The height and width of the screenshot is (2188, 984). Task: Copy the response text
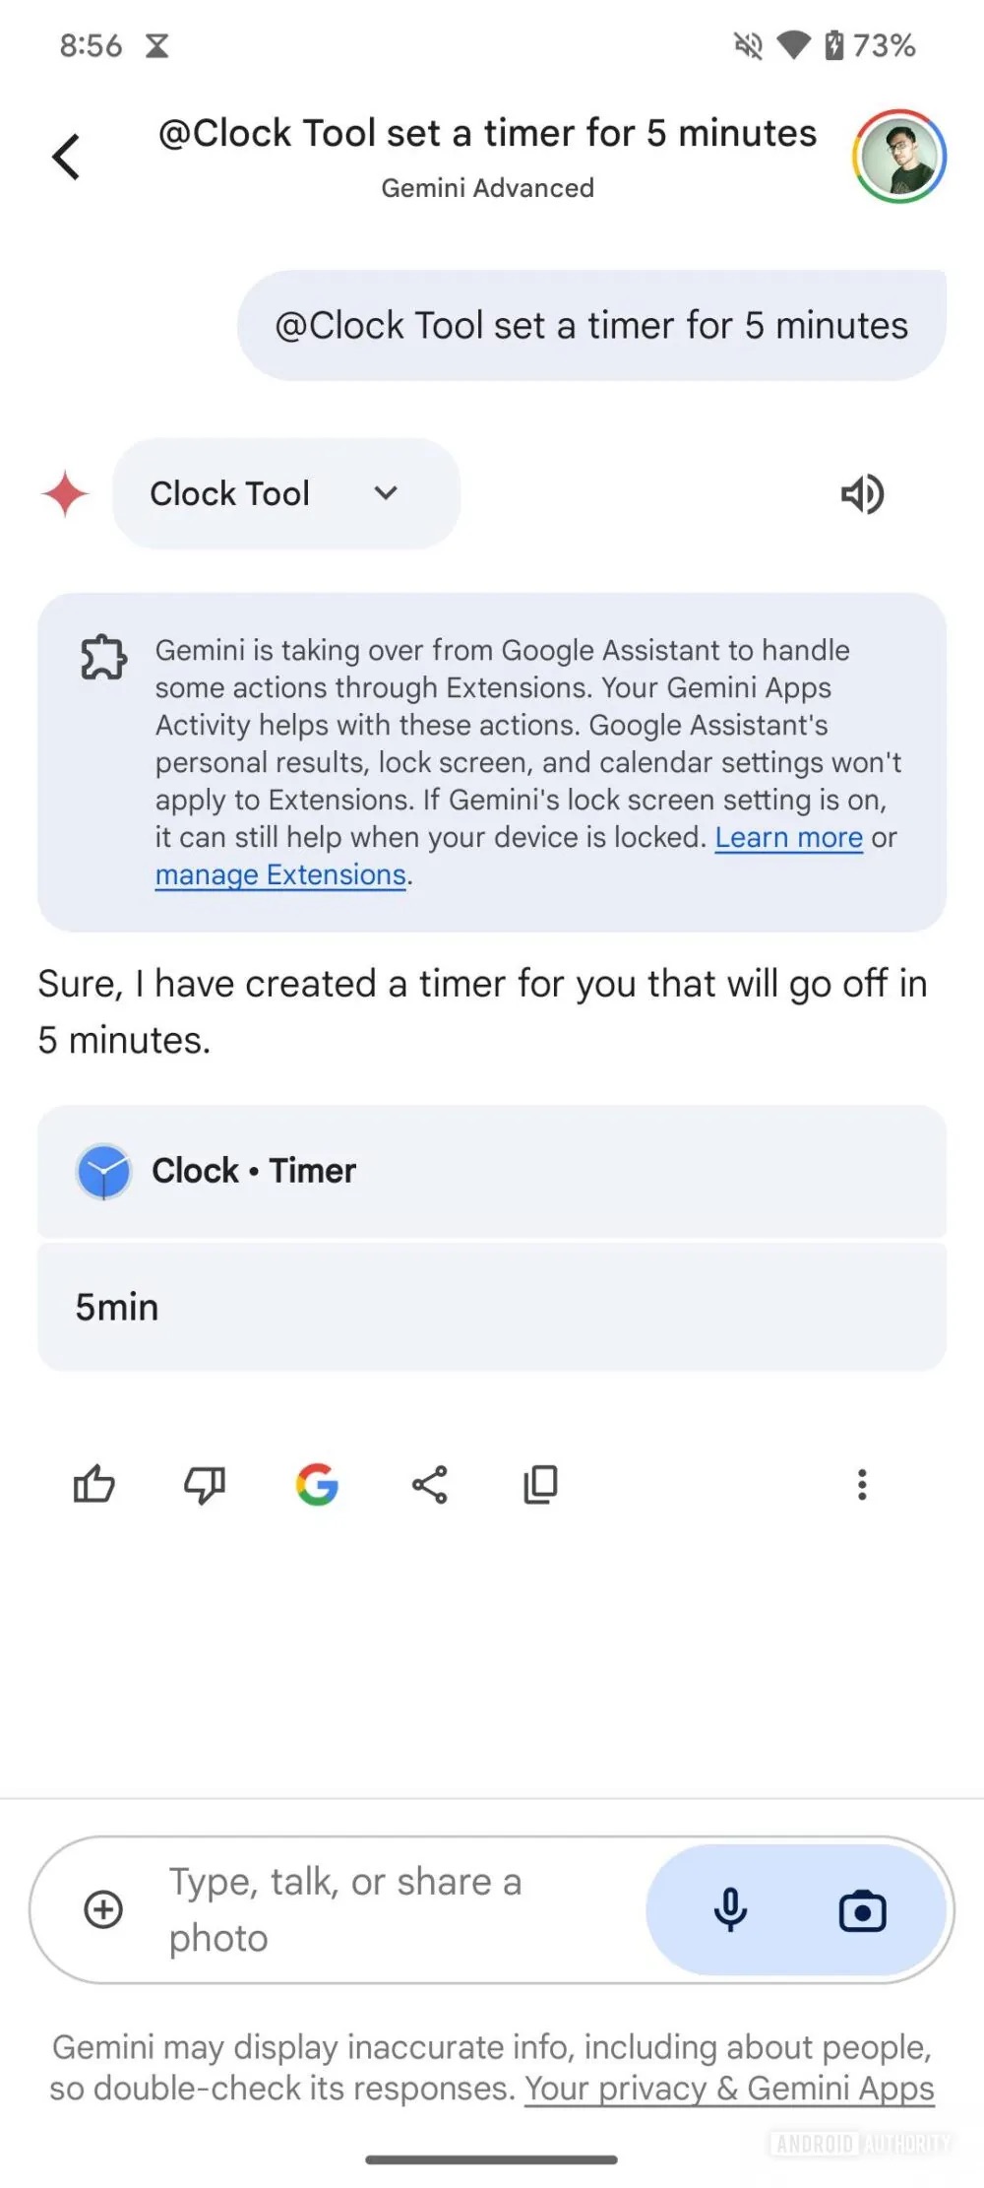(540, 1484)
